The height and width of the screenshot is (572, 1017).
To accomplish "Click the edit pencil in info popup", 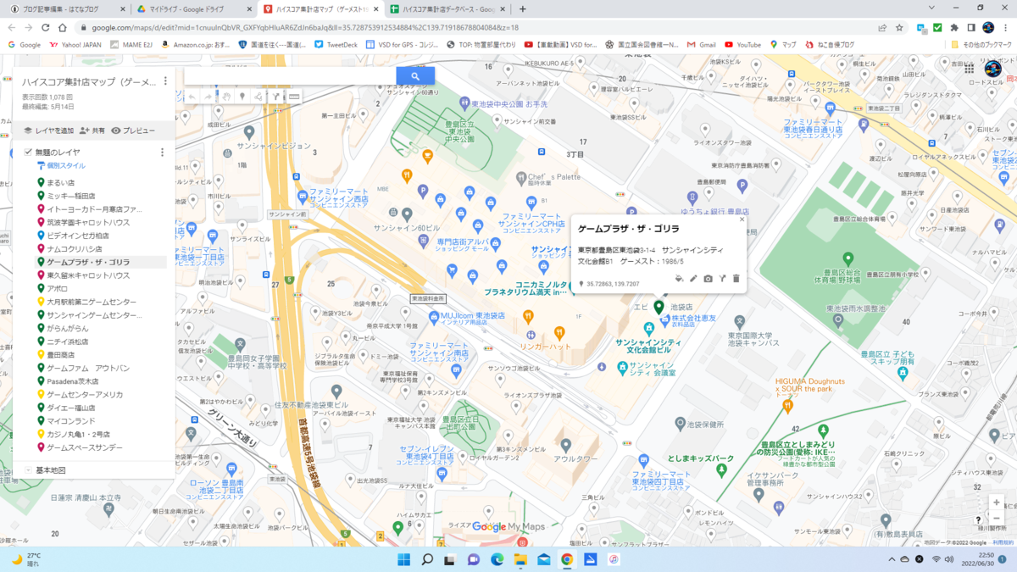I will (x=693, y=278).
